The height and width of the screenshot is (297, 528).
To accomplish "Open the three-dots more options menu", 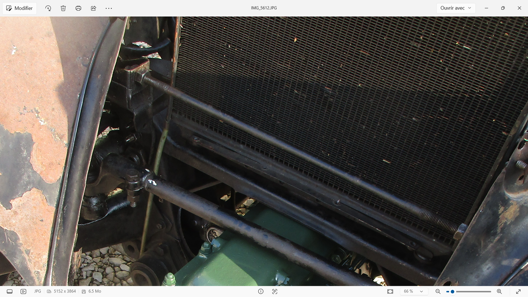I will (109, 8).
